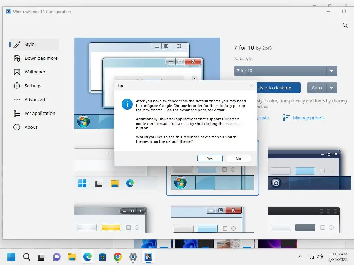Click the volume speaker icon in tray
The width and height of the screenshot is (354, 265).
pyautogui.click(x=320, y=257)
